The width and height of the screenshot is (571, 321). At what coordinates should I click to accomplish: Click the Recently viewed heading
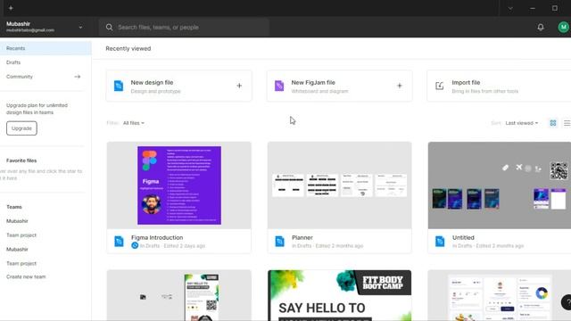coord(128,48)
